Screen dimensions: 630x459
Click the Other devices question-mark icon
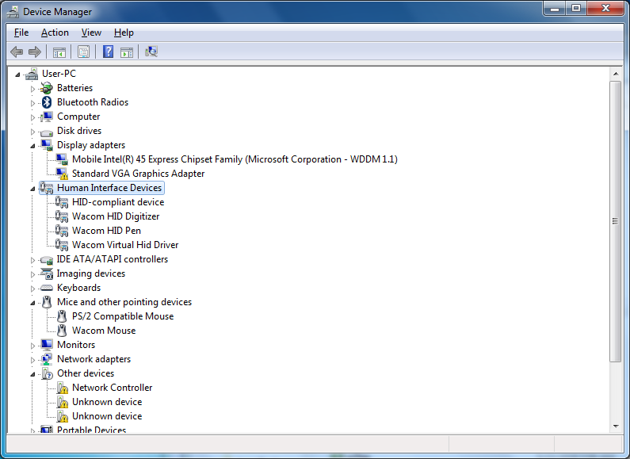[47, 373]
